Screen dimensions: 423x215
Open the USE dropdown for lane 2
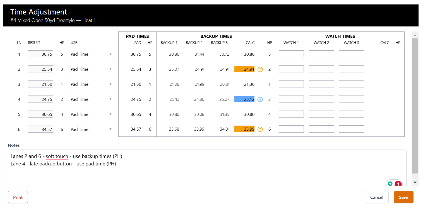pyautogui.click(x=92, y=69)
